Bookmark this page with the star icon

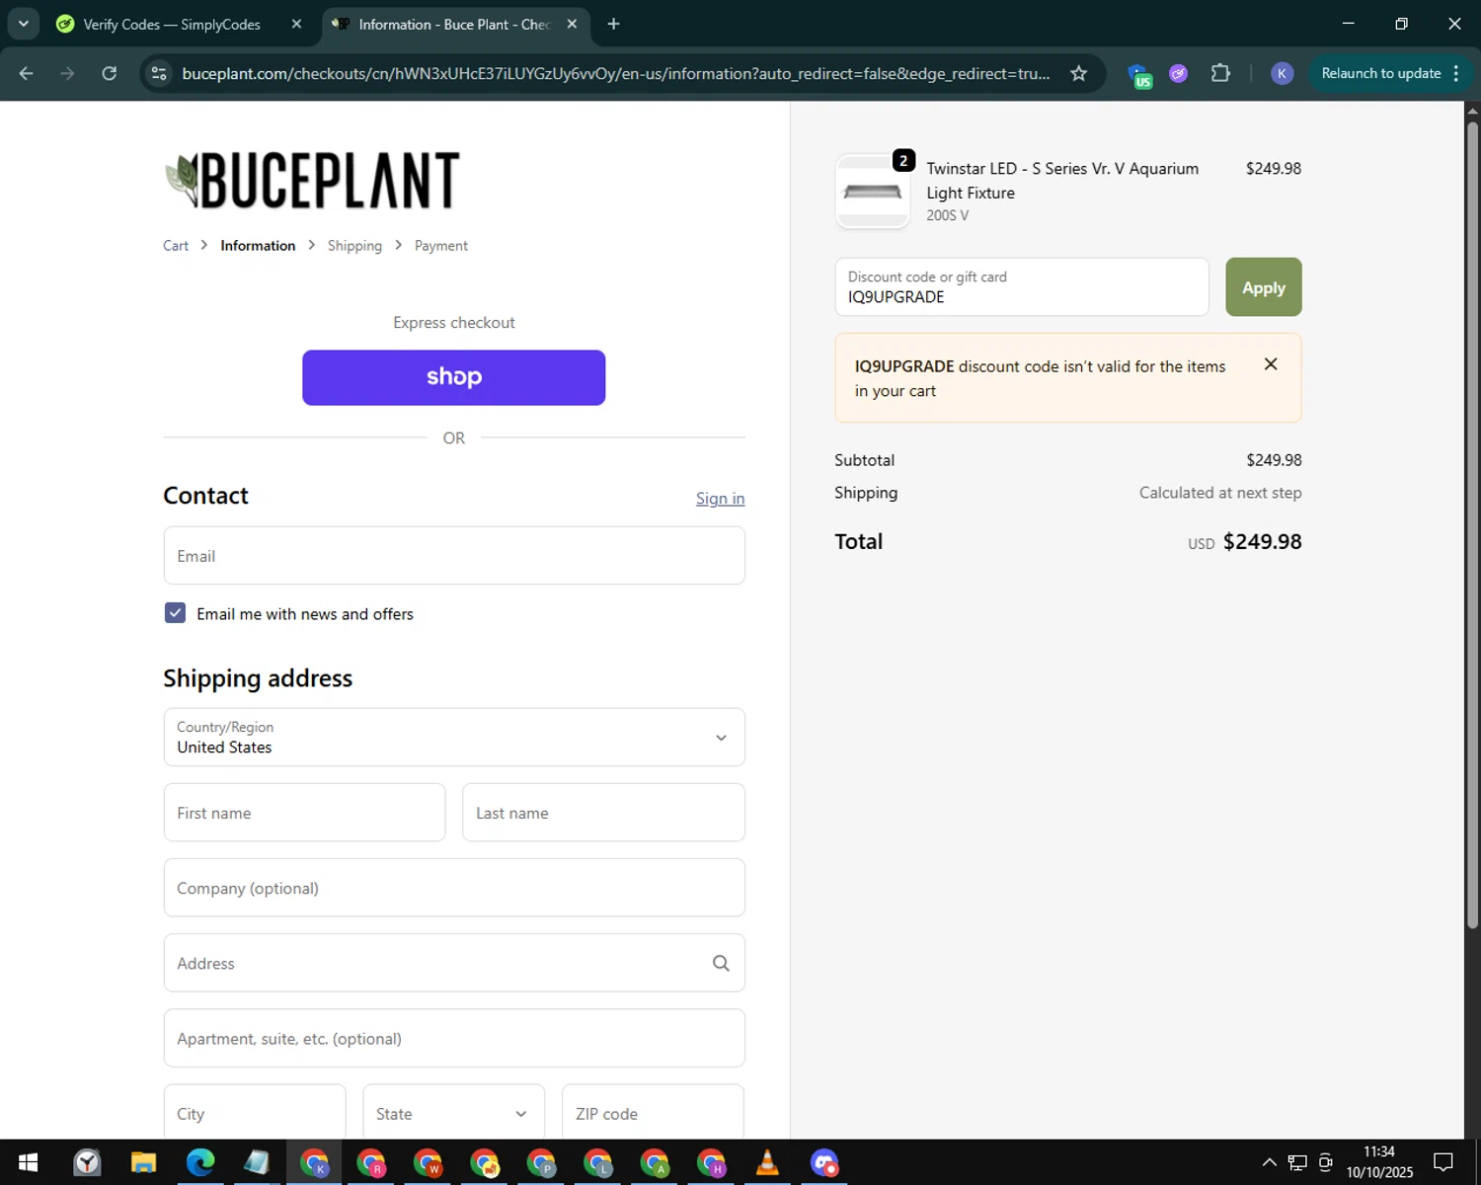click(1079, 73)
